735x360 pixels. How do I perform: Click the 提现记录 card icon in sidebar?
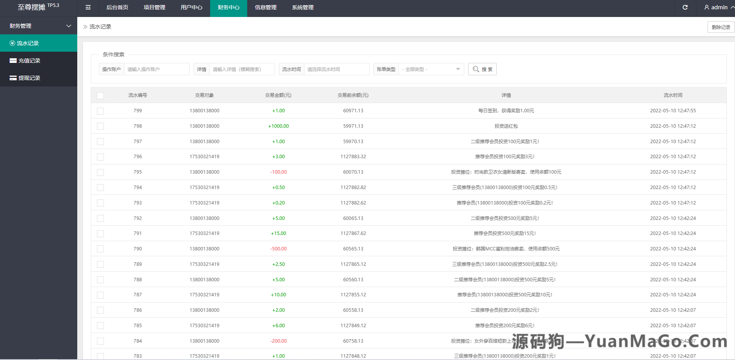[x=13, y=78]
